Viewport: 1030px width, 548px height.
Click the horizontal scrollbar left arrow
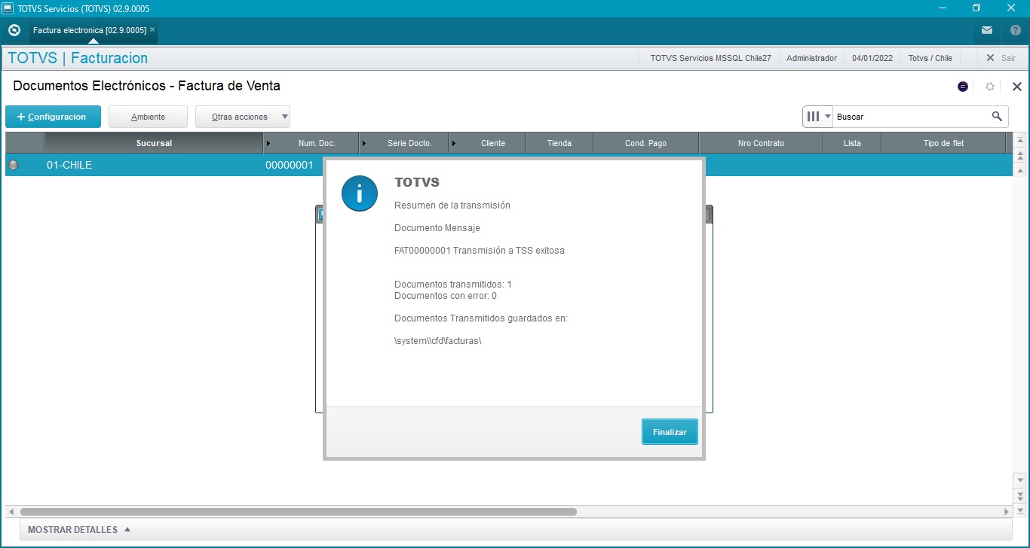10,512
